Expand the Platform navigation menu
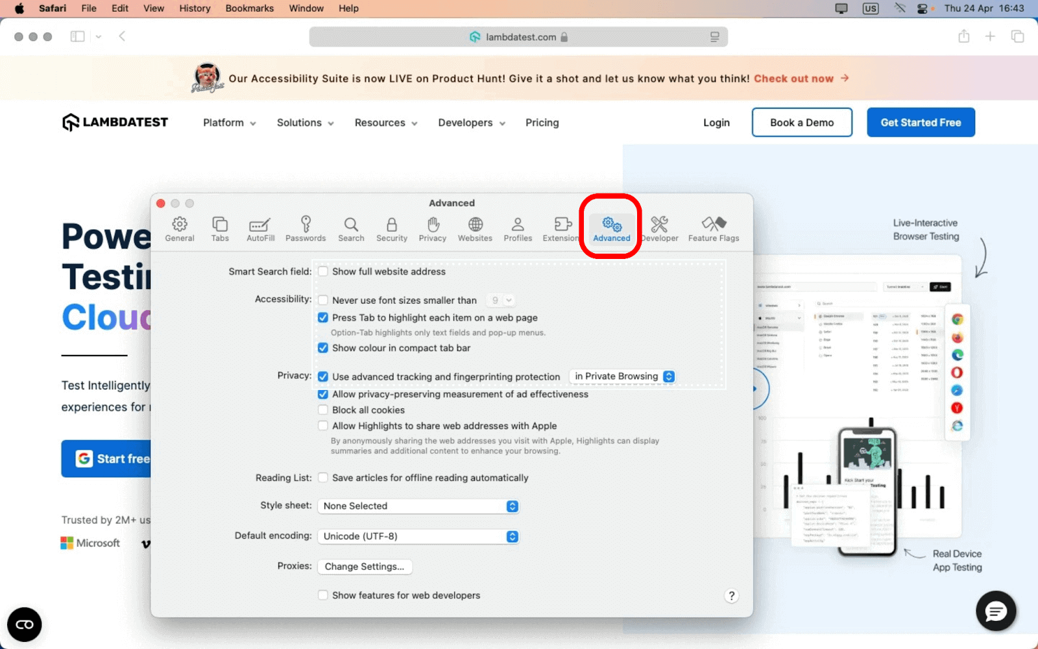The width and height of the screenshot is (1038, 649). point(230,123)
